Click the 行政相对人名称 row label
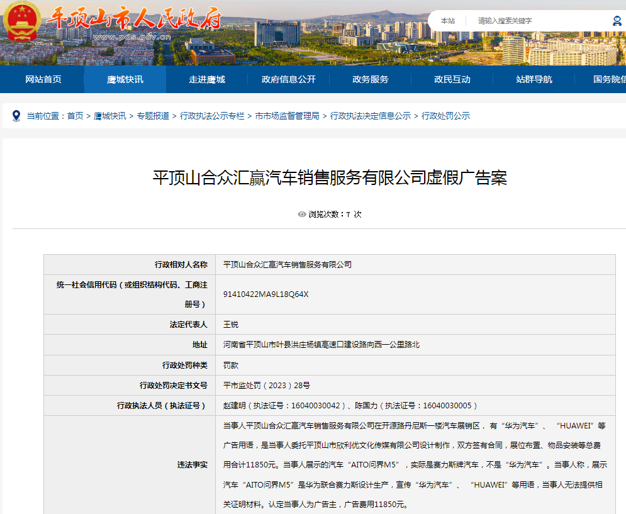This screenshot has width=626, height=514. 181,265
